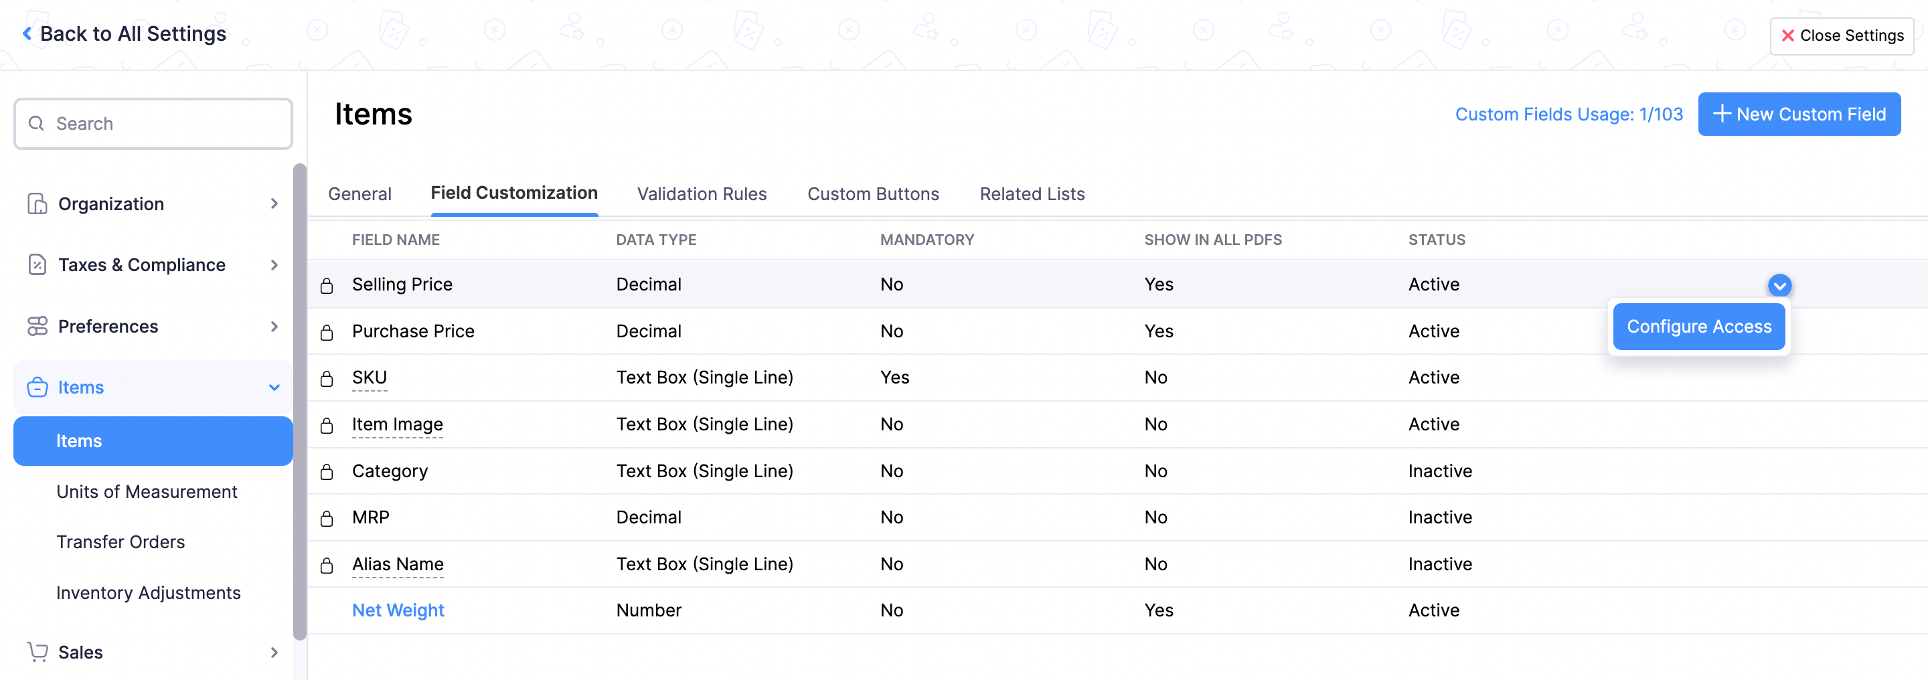The image size is (1928, 680).
Task: Click the red X in Close Settings
Action: pyautogui.click(x=1787, y=35)
